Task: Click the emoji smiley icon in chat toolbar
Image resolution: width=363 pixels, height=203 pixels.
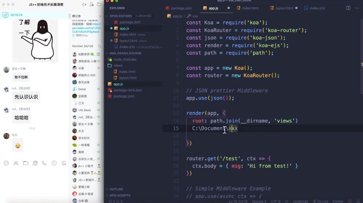Action: pos(6,163)
